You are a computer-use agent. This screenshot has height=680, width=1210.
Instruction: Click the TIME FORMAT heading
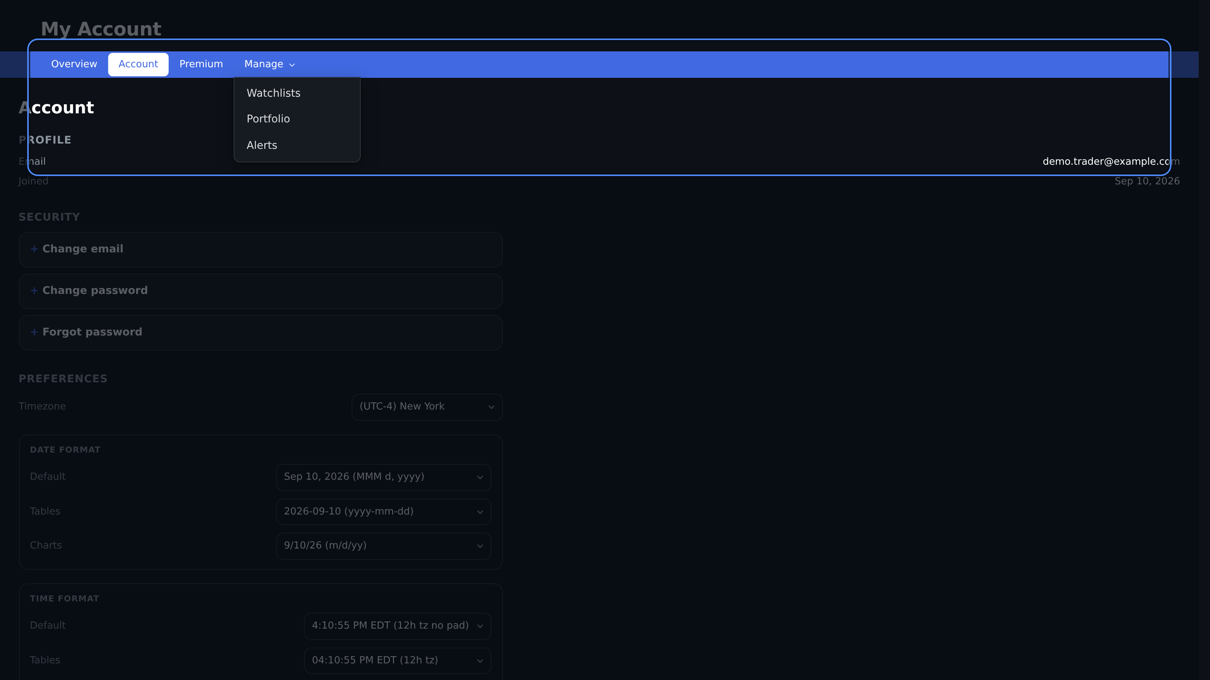(x=64, y=598)
